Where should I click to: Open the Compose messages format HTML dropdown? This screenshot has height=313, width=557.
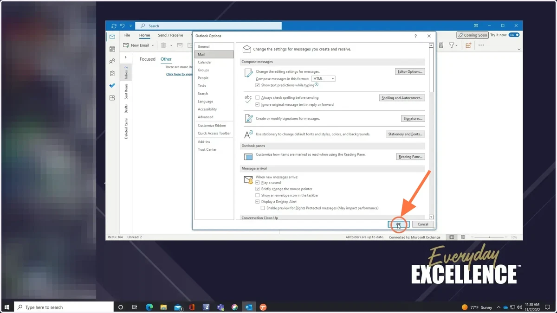pyautogui.click(x=324, y=79)
